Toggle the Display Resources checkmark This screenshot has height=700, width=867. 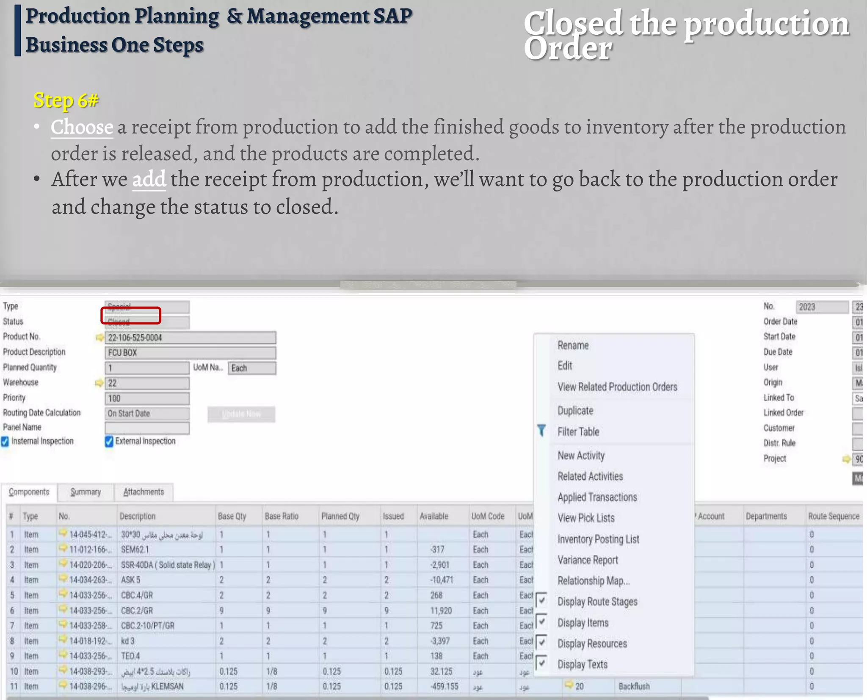[x=541, y=642]
